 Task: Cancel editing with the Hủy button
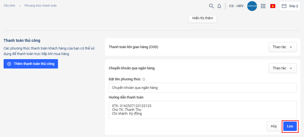pos(274,126)
